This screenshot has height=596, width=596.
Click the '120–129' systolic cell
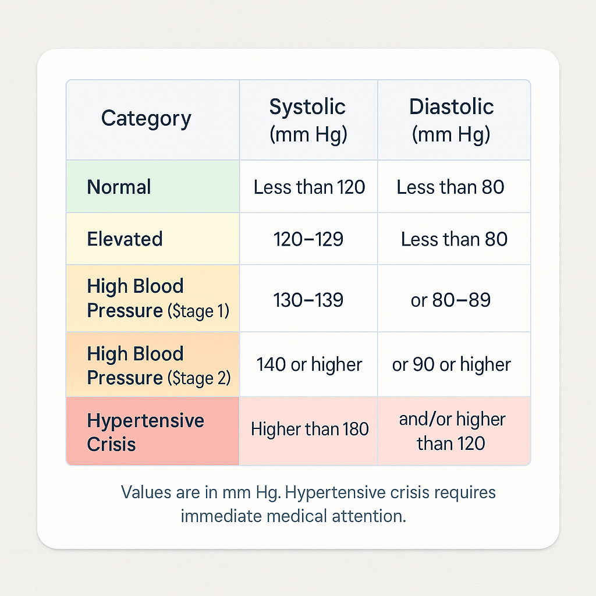308,239
